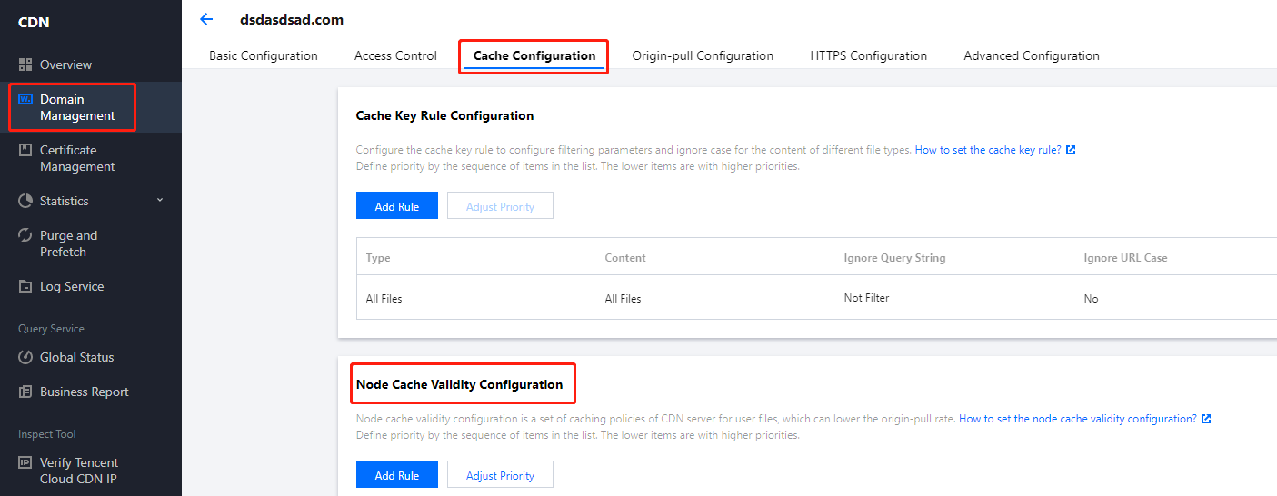The width and height of the screenshot is (1277, 496).
Task: Open the Access Control tab
Action: coord(395,55)
